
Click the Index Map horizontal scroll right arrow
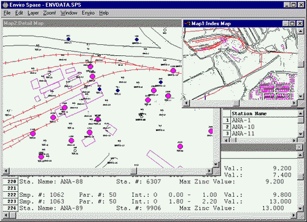tap(294, 103)
